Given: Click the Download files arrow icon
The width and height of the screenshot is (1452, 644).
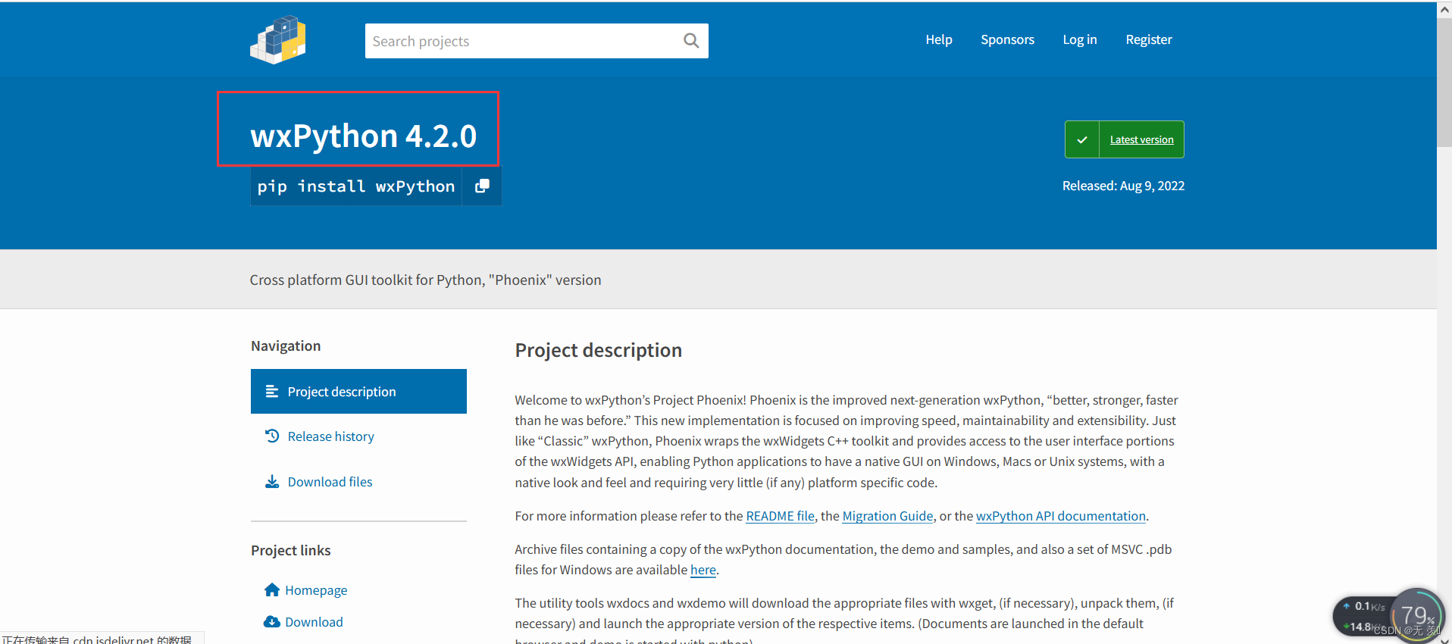Looking at the screenshot, I should [272, 481].
